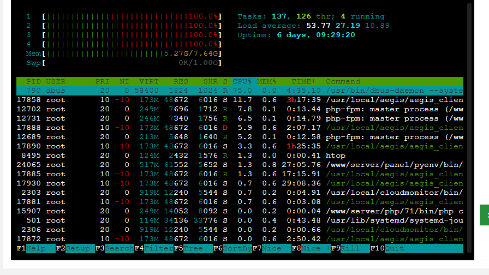Select F9 Kill in the footer
Viewport: 489px width, 275px height.
[350, 248]
